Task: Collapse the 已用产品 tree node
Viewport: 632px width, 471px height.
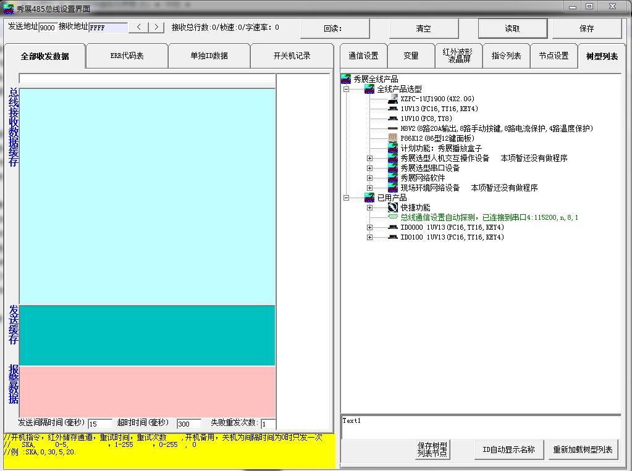Action: tap(347, 198)
